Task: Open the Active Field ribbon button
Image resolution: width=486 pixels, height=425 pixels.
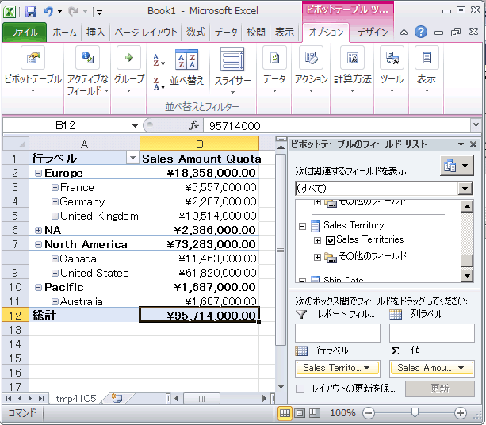Action: [x=88, y=71]
